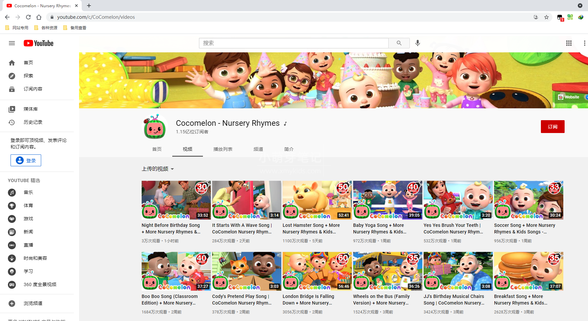Open It Starts With A Wave Song thumbnail
Image resolution: width=588 pixels, height=321 pixels.
click(x=247, y=200)
